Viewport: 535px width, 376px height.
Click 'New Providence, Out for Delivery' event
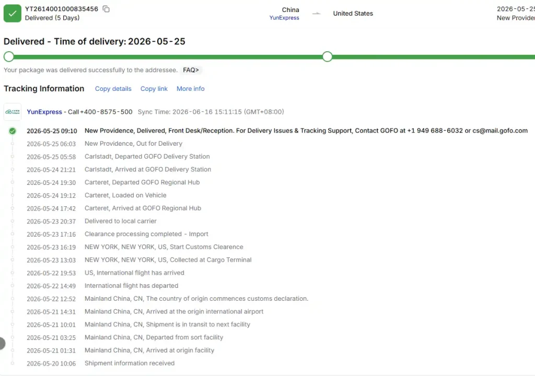coord(133,144)
